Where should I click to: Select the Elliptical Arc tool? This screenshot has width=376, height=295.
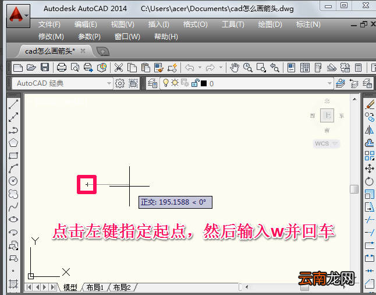coord(13,232)
